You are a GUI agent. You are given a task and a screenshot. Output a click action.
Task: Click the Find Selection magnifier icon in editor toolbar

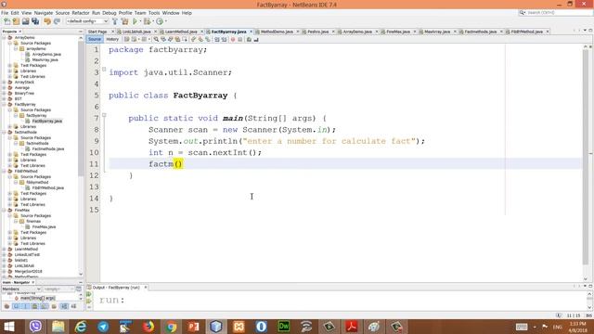point(156,39)
